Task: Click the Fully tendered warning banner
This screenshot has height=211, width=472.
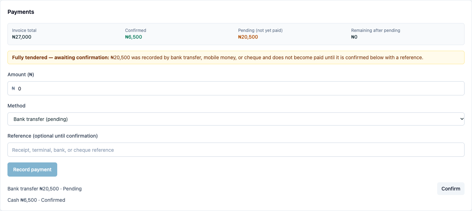Action: tap(236, 57)
